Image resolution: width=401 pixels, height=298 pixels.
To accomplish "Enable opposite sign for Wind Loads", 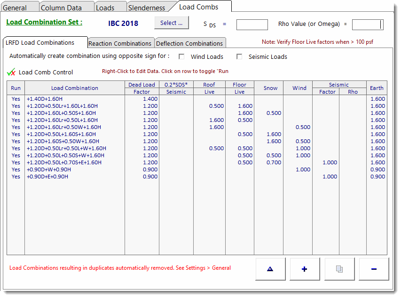I will tap(181, 57).
